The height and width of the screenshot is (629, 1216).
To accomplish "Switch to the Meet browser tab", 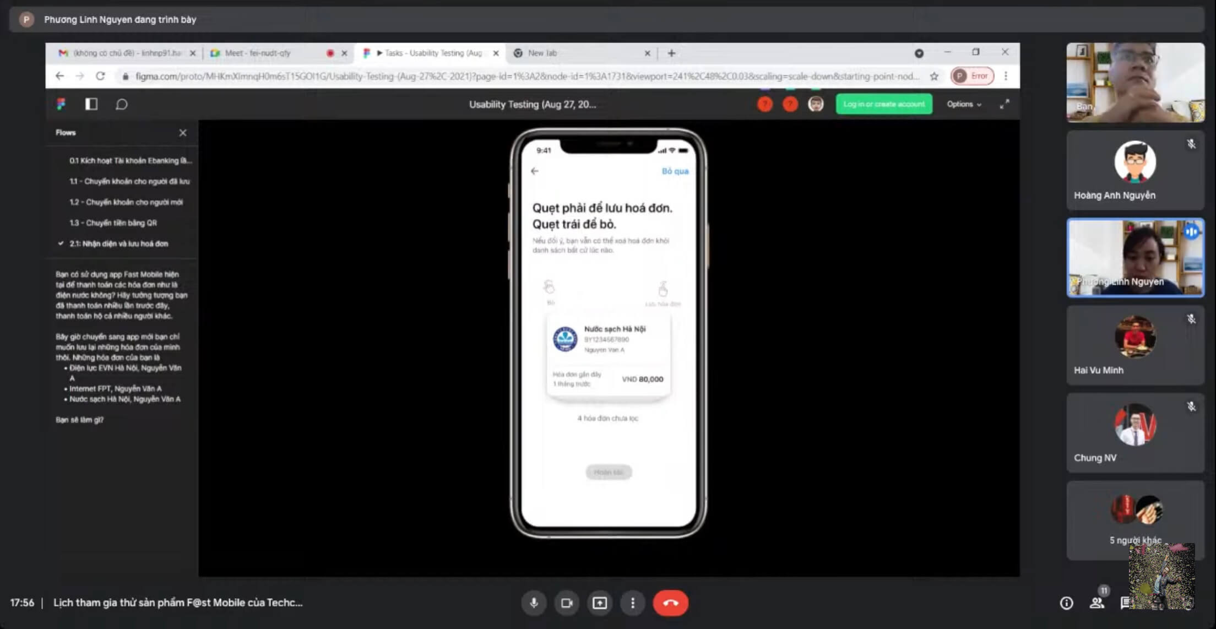I will pyautogui.click(x=257, y=53).
